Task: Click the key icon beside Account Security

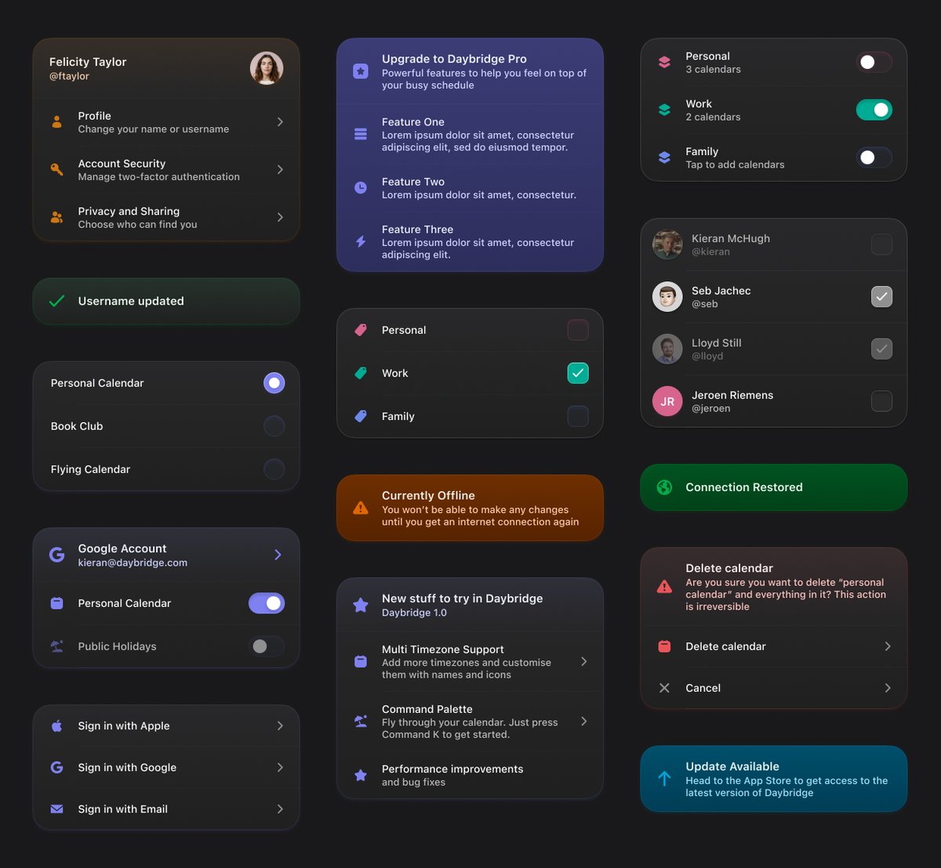Action: (56, 170)
